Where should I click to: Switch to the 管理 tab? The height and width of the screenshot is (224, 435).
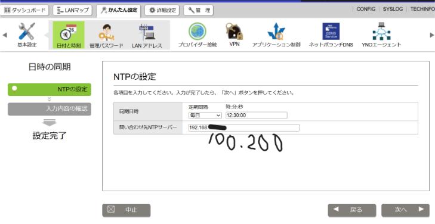198,11
